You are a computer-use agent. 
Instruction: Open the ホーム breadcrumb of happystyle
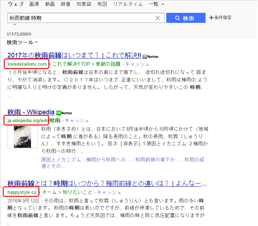[x=49, y=192]
